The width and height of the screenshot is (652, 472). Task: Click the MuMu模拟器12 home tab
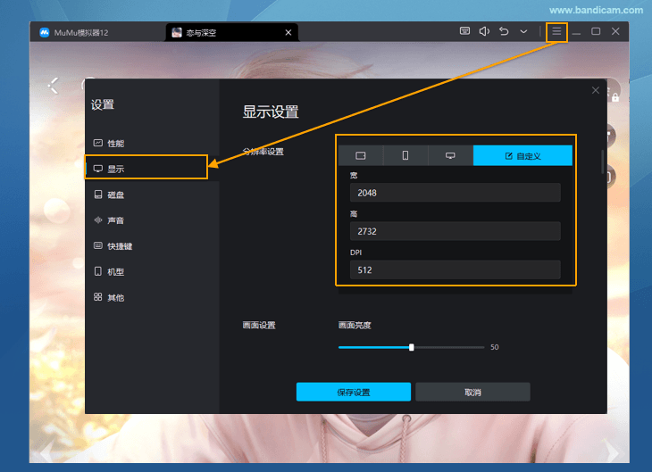click(x=74, y=32)
